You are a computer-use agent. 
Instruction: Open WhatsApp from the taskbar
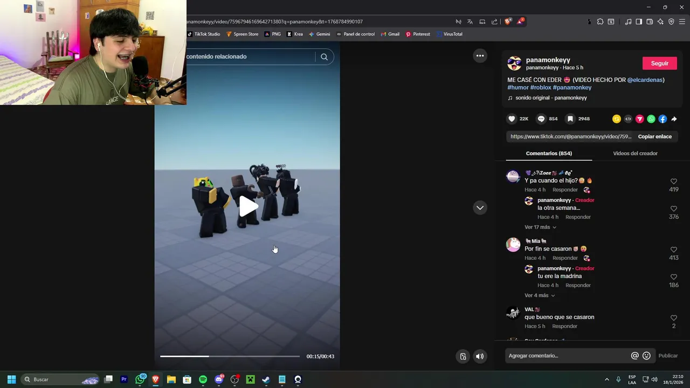coord(140,379)
